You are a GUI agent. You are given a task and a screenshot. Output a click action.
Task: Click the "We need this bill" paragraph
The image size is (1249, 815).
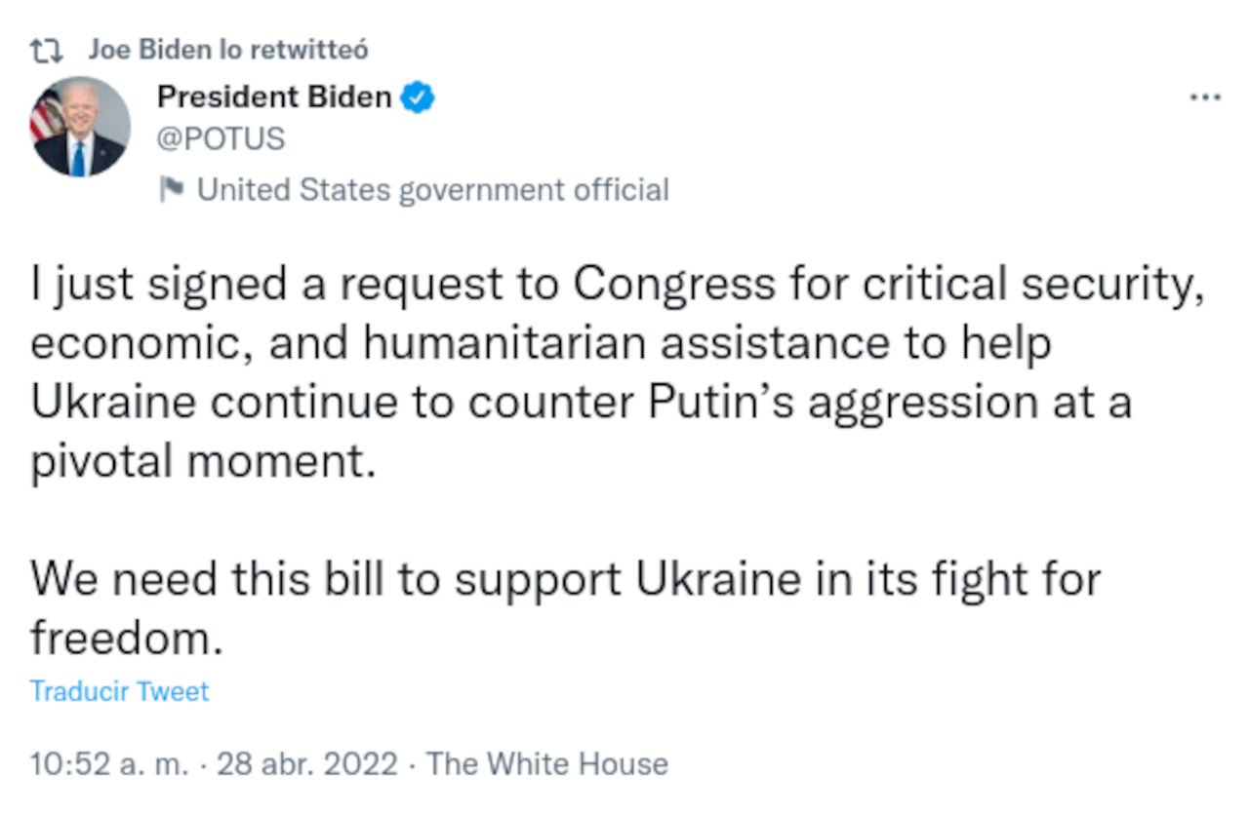(566, 608)
